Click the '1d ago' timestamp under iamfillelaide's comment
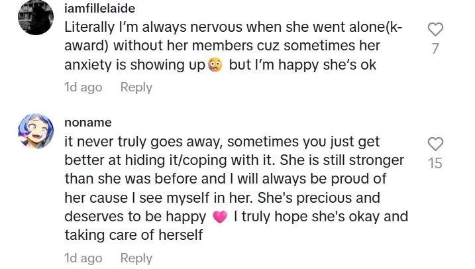 [x=83, y=87]
